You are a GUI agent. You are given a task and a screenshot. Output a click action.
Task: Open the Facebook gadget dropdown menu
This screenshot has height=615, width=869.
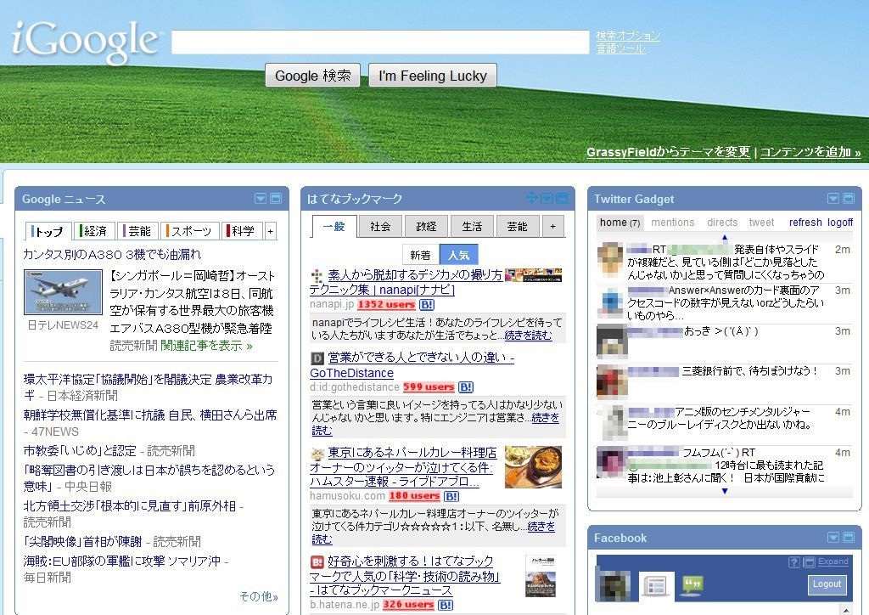coord(833,538)
